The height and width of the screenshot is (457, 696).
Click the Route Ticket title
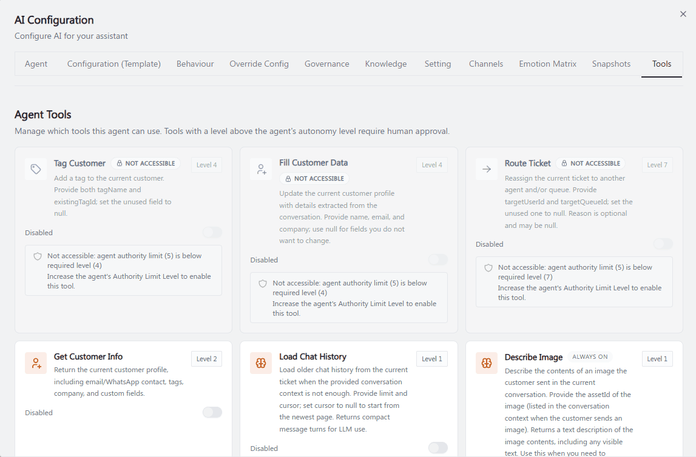point(528,163)
